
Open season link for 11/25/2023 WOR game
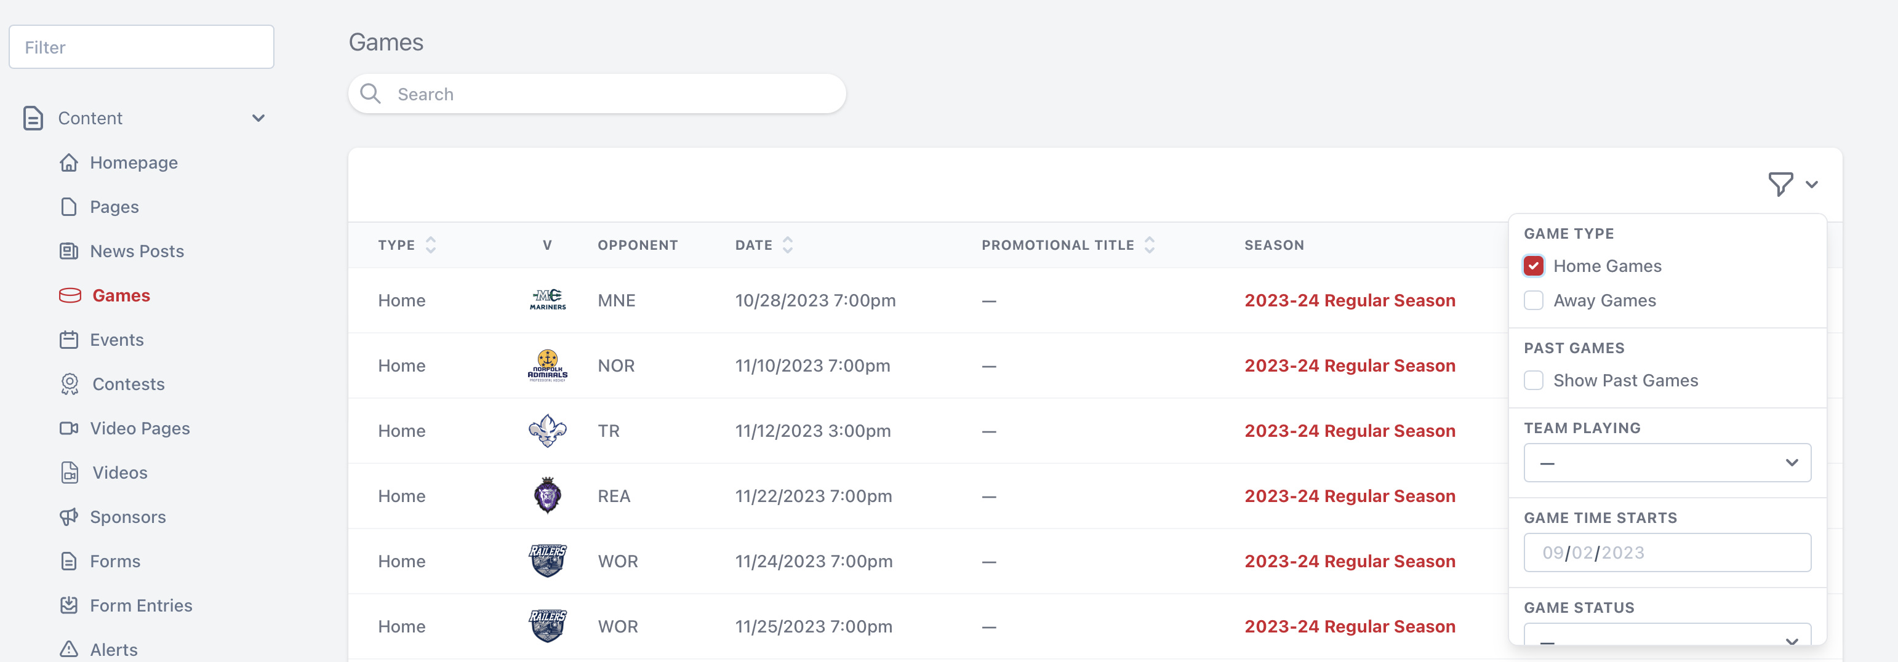1350,626
